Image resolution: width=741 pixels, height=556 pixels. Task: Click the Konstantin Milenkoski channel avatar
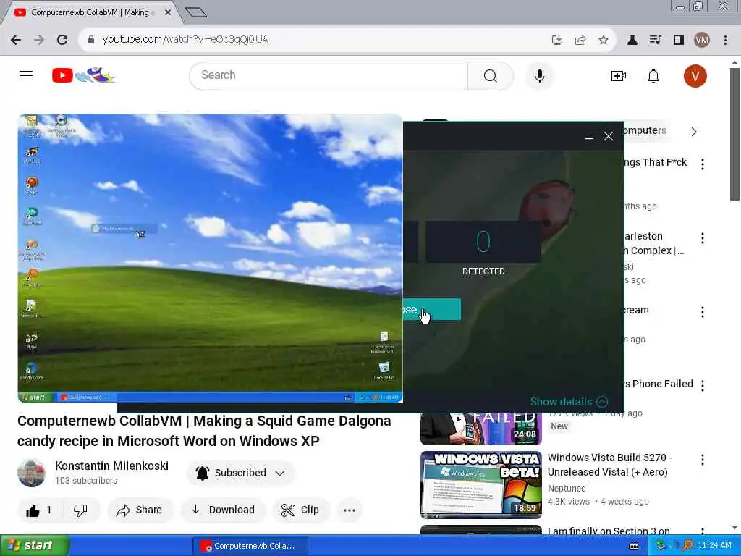point(32,473)
